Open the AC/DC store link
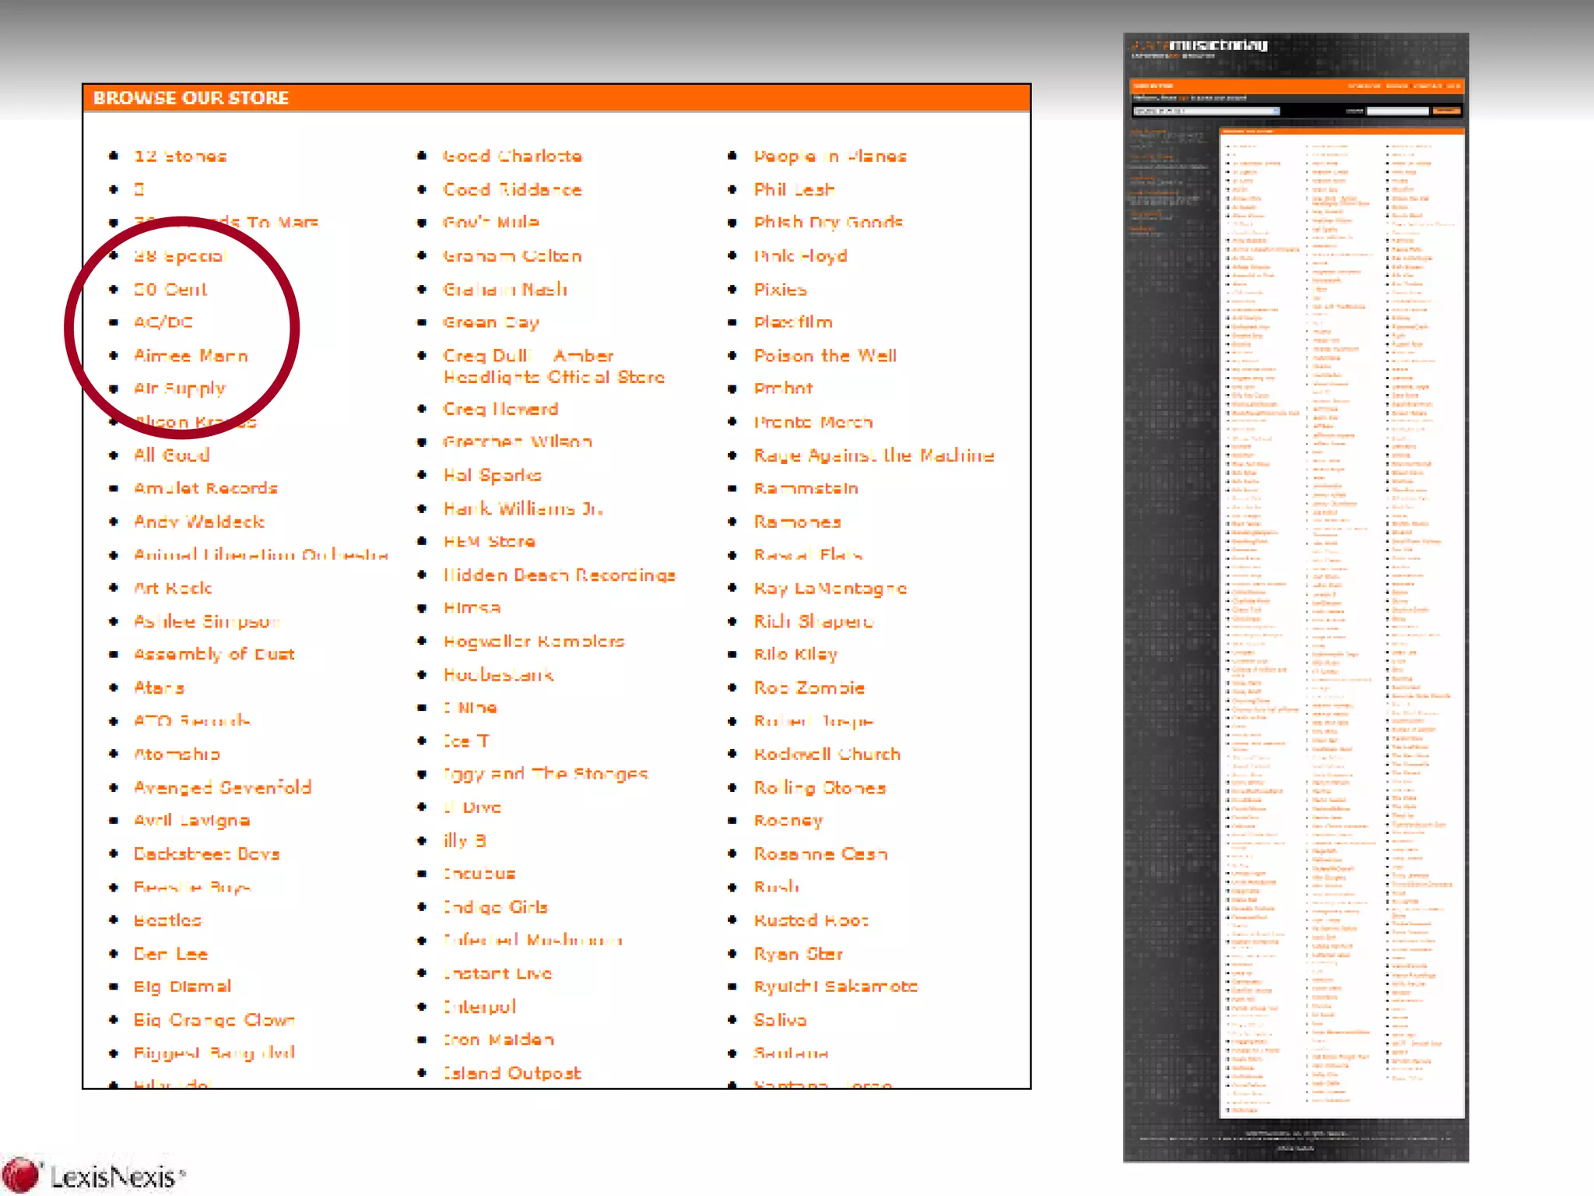 163,322
